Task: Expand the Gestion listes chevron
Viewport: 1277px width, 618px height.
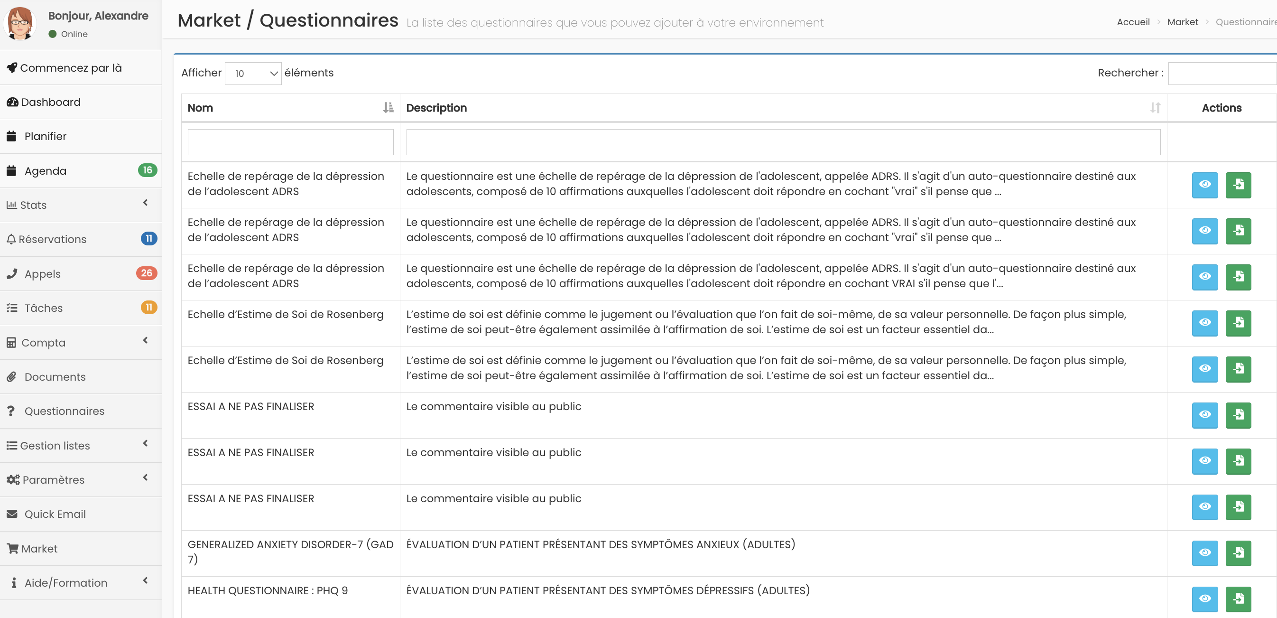Action: click(x=145, y=443)
